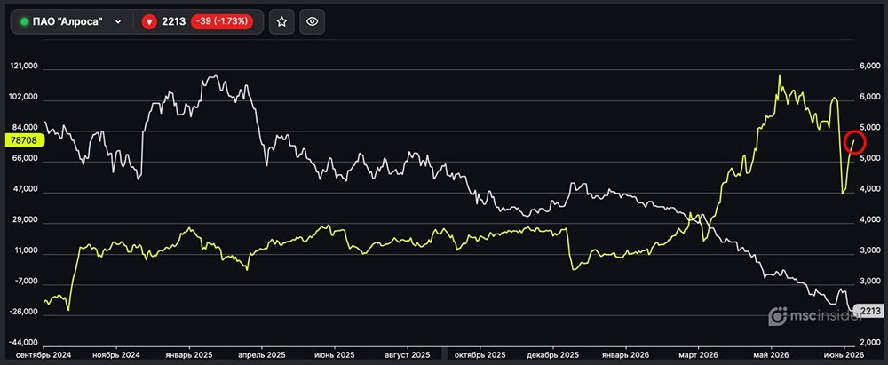Click the 66,000 left axis value
This screenshot has width=888, height=365.
click(x=26, y=159)
